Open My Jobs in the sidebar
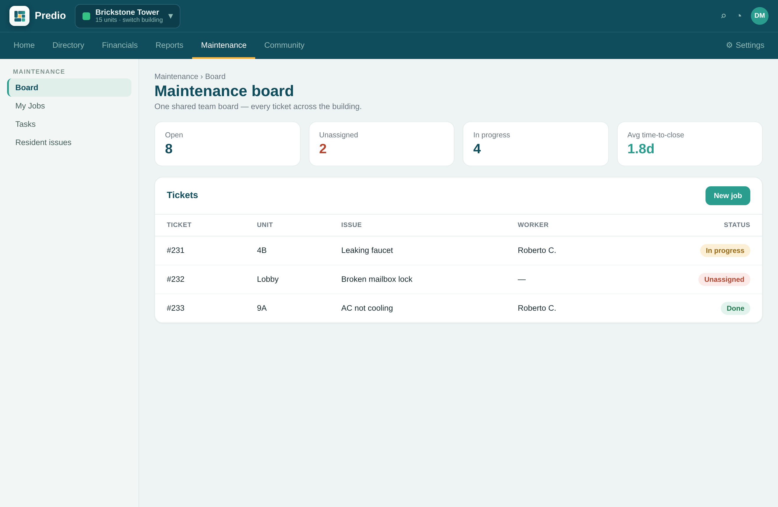 [x=69, y=106]
